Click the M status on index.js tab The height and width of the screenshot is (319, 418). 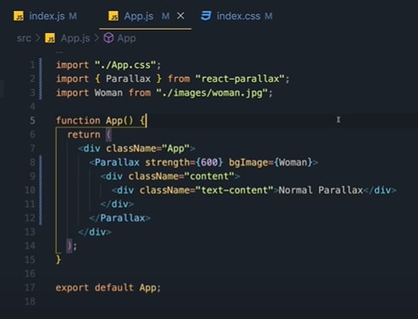73,16
